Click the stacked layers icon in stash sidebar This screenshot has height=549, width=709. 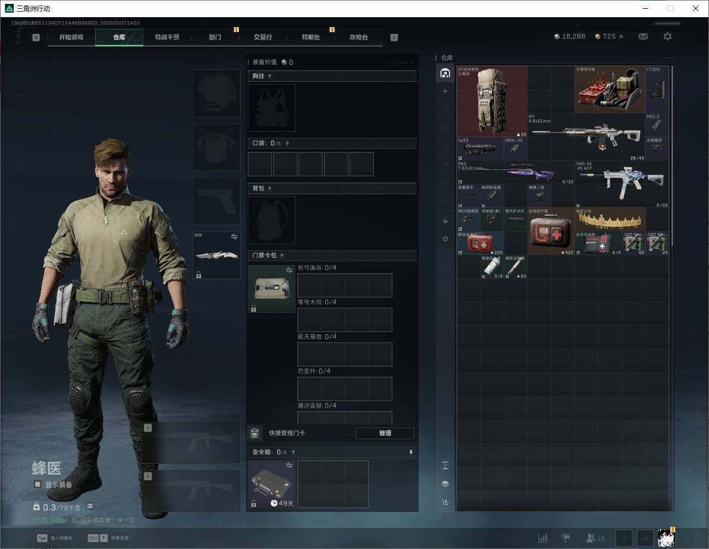coord(445,484)
